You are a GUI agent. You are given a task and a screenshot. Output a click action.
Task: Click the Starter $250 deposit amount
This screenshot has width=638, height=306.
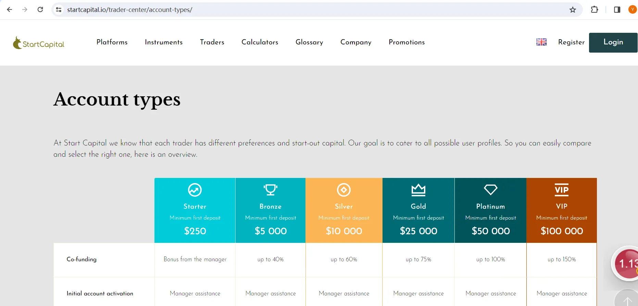pos(195,231)
